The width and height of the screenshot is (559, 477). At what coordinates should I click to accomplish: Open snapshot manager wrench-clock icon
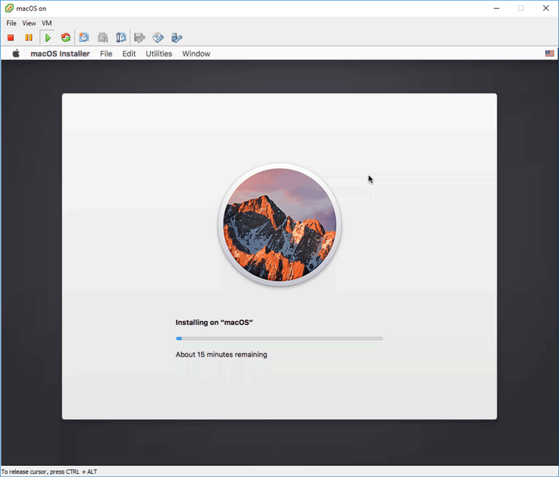point(121,37)
